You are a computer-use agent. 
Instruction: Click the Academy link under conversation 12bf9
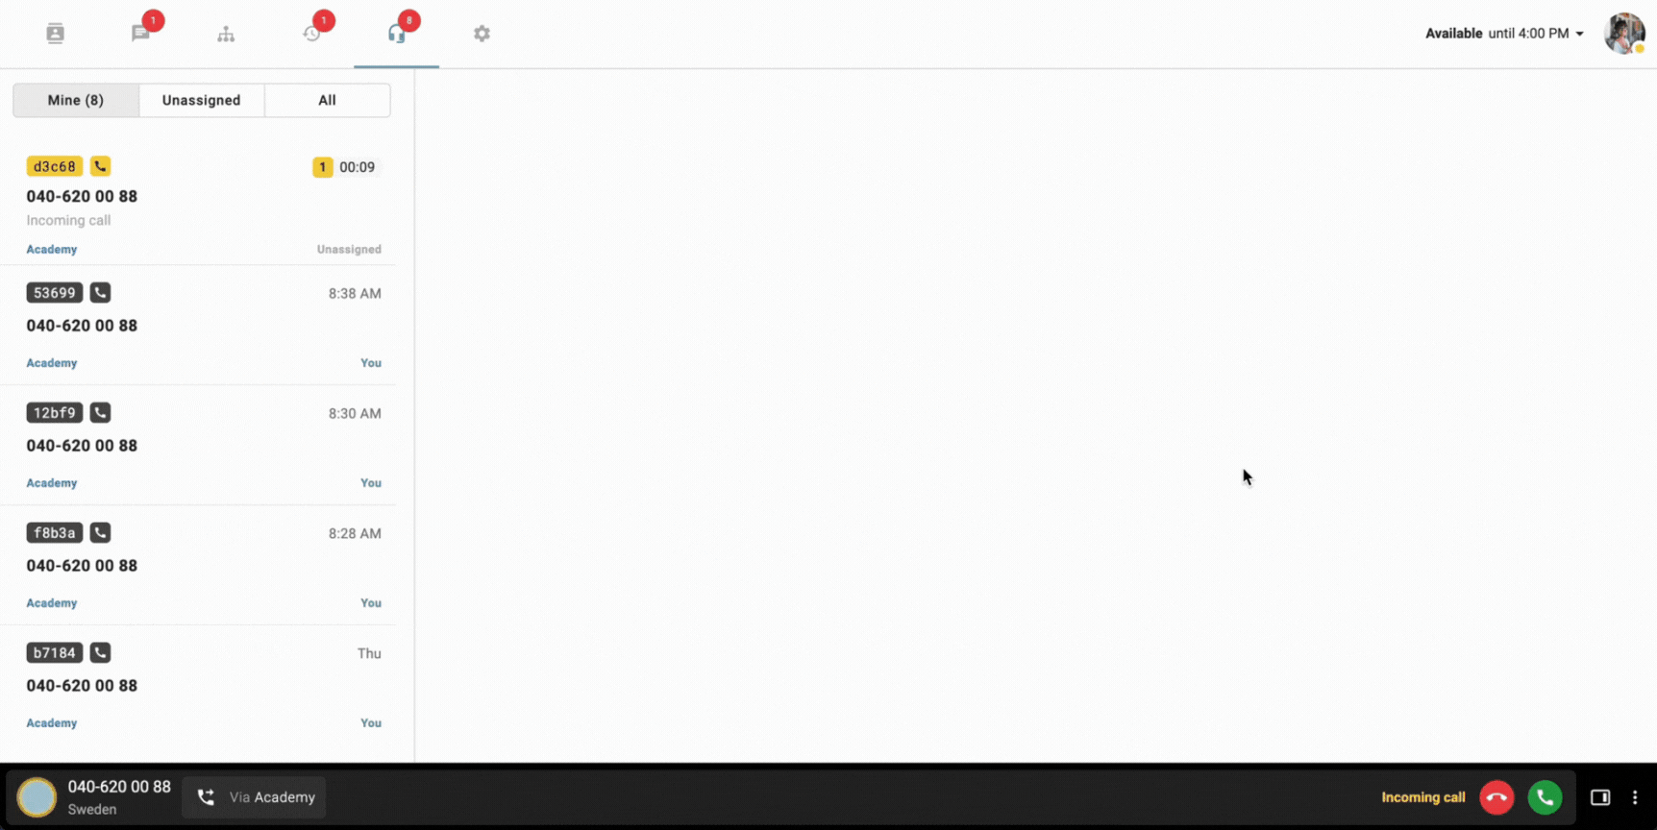pos(52,483)
